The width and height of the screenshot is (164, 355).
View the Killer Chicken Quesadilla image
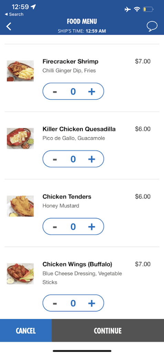[x=20, y=138]
